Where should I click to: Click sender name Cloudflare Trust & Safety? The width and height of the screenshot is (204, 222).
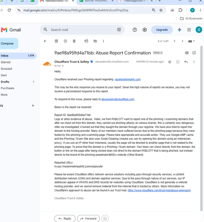pos(72,62)
